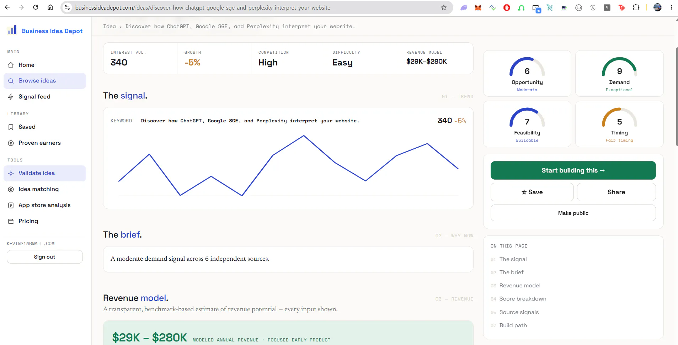Click the Business Idea Depot bar-chart logo

pos(12,30)
